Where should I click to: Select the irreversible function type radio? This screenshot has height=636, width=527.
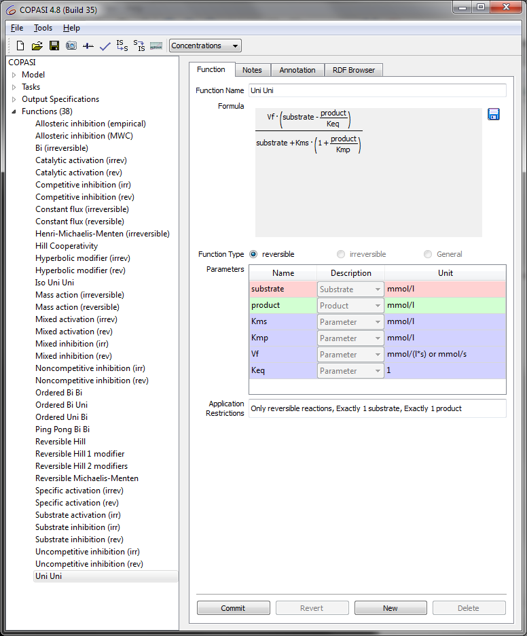pyautogui.click(x=340, y=254)
